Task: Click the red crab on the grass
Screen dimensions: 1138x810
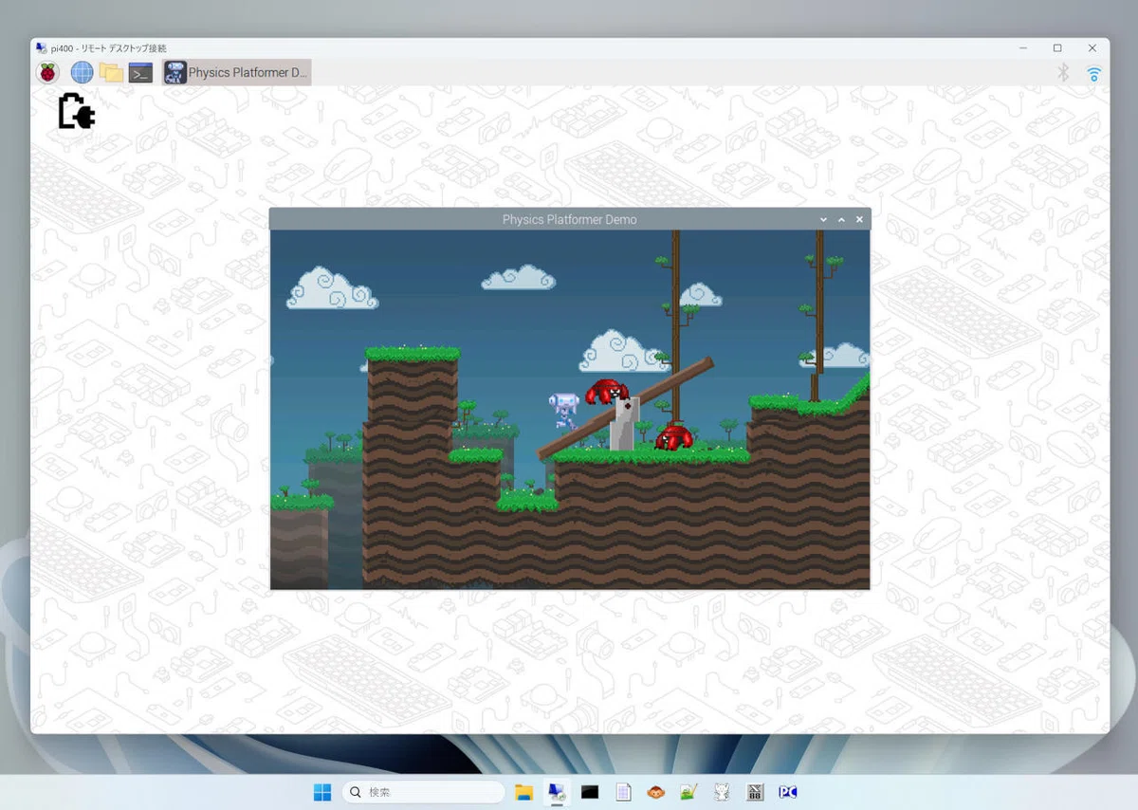Action: click(x=673, y=437)
